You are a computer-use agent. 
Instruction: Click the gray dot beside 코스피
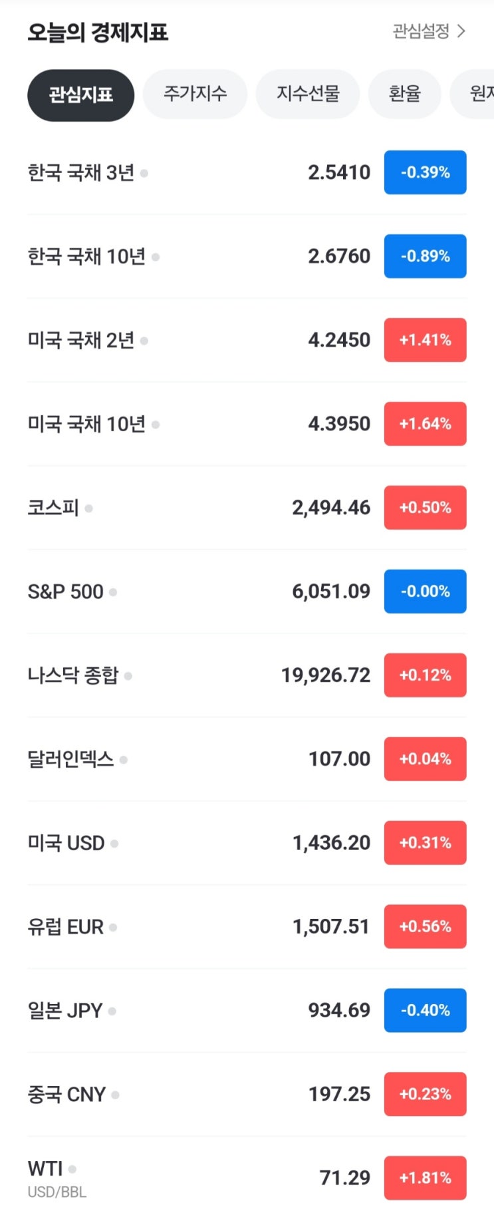coord(89,509)
